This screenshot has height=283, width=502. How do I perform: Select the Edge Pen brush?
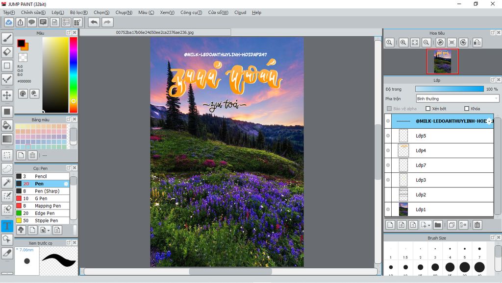click(42, 213)
